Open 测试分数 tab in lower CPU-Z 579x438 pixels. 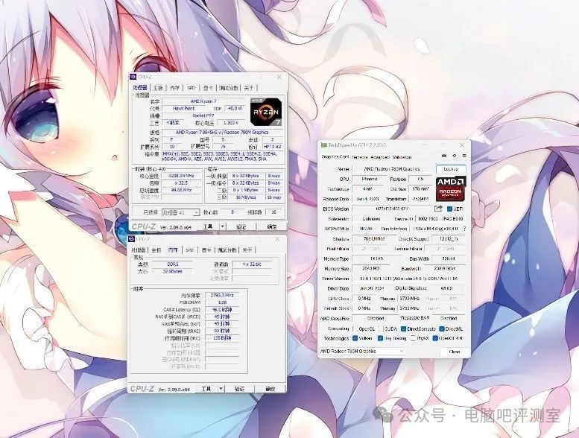[x=227, y=250]
